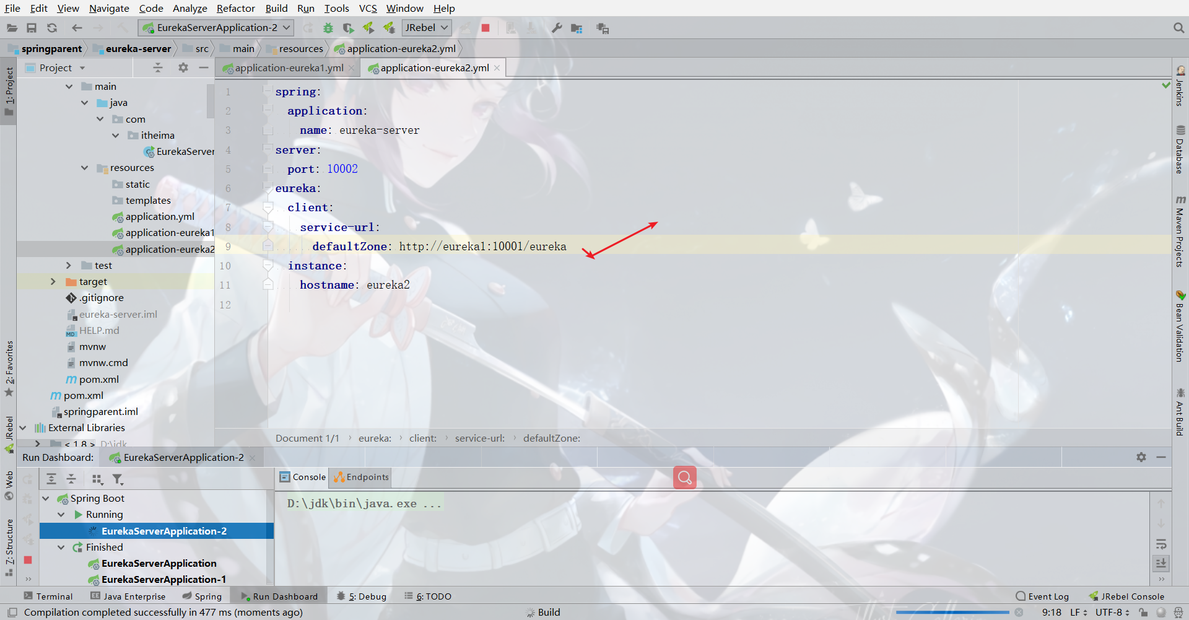Close the application-eureka2.yml editor tab
Viewport: 1189px width, 620px height.
click(x=497, y=68)
